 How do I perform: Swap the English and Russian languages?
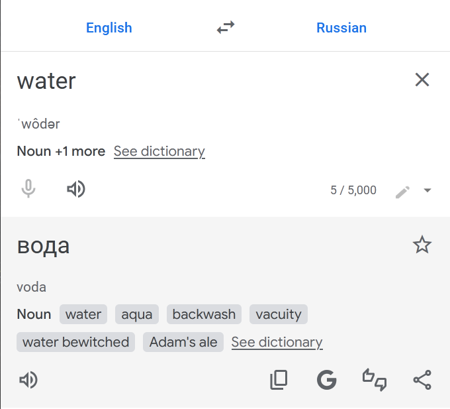[226, 28]
